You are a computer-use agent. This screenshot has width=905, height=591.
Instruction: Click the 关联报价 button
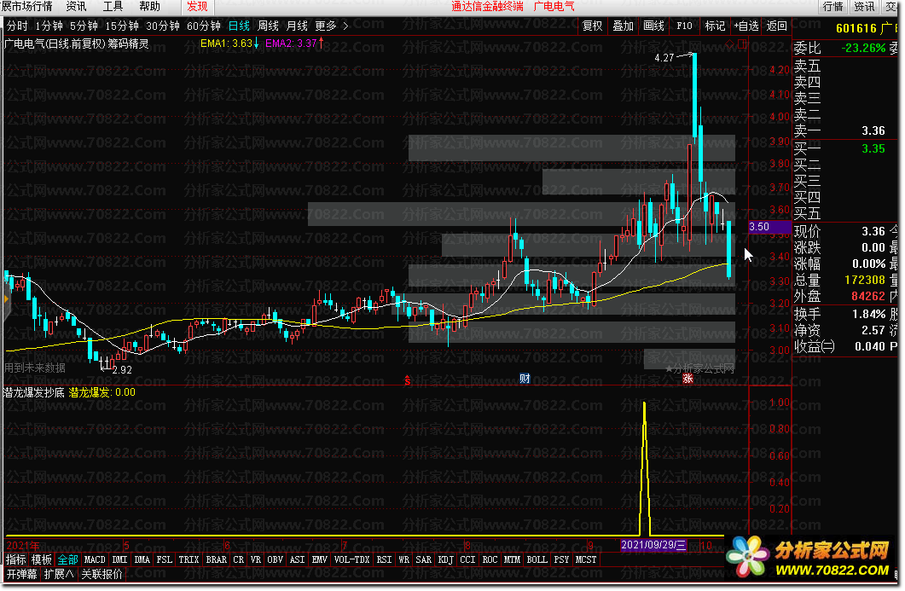[x=102, y=574]
